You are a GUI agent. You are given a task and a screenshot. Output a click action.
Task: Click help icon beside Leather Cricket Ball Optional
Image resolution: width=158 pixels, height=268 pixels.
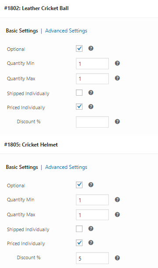[91, 48]
